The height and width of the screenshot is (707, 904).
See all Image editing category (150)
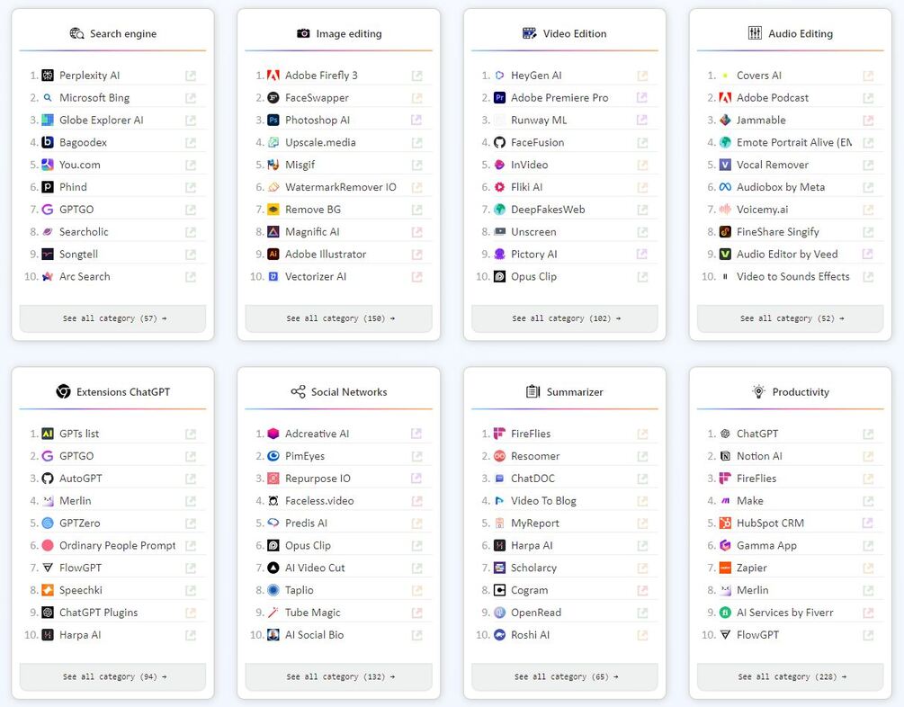click(x=339, y=318)
